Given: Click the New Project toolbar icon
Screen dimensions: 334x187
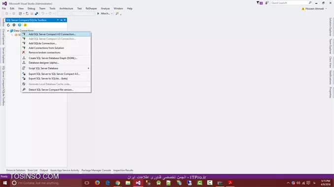Looking at the screenshot, I should tap(20, 14).
